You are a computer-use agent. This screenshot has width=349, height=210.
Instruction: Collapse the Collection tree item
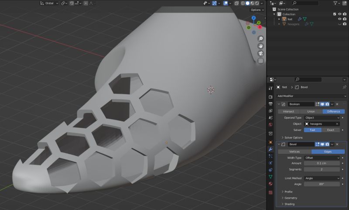(x=274, y=14)
